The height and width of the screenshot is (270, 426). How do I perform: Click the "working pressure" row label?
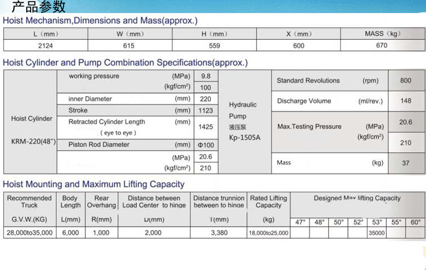tap(94, 76)
